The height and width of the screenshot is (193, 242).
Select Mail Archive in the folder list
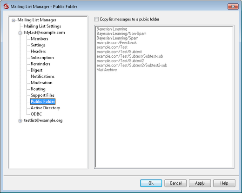click(x=107, y=70)
